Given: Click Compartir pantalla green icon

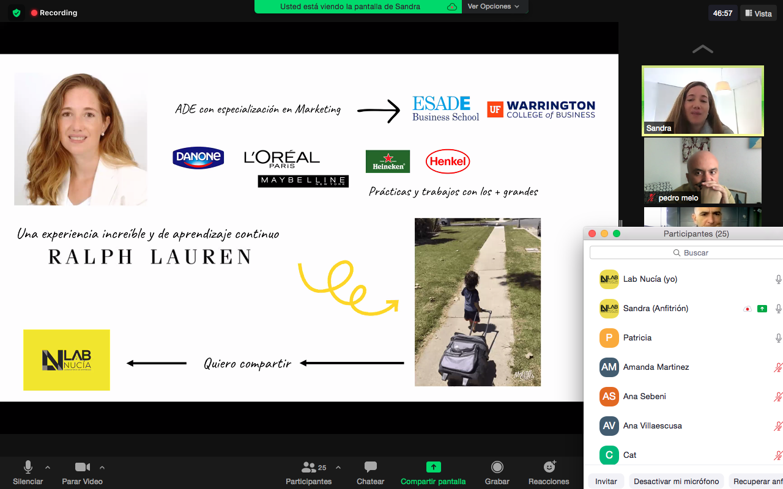Looking at the screenshot, I should [434, 467].
